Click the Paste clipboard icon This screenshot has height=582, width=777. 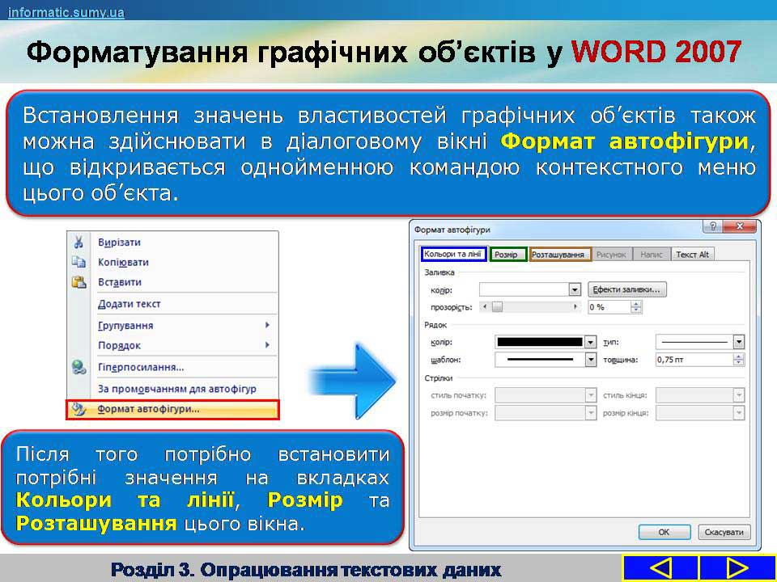[79, 282]
